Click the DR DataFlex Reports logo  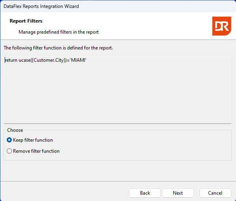(222, 26)
